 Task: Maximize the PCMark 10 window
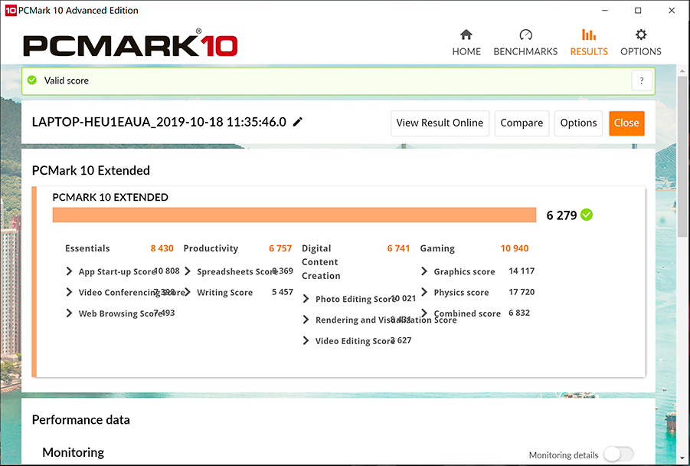click(x=638, y=10)
